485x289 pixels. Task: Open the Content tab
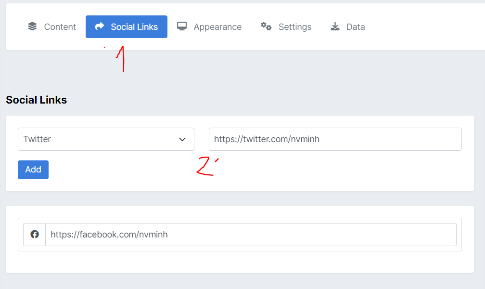(60, 27)
